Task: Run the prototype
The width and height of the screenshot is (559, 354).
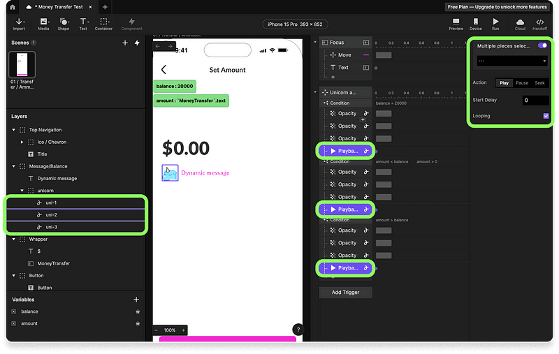Action: (x=495, y=24)
